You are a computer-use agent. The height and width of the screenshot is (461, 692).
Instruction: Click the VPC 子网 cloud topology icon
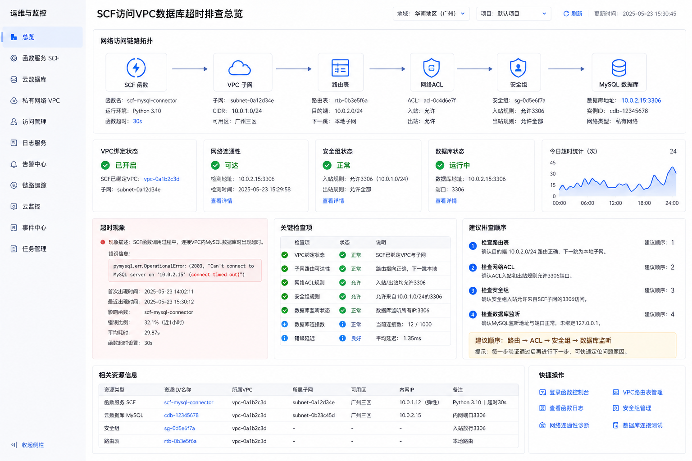pyautogui.click(x=240, y=68)
